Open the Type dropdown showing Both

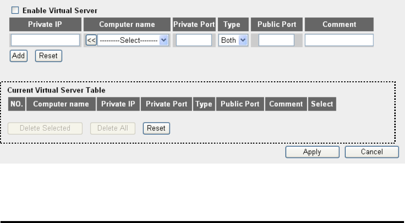233,40
